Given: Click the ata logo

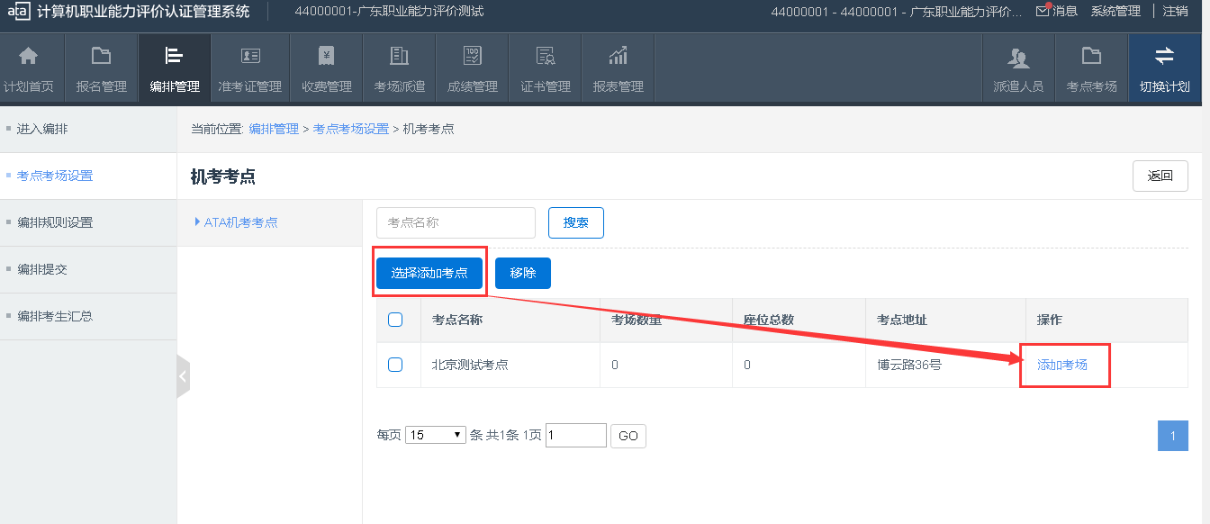Looking at the screenshot, I should pos(19,12).
